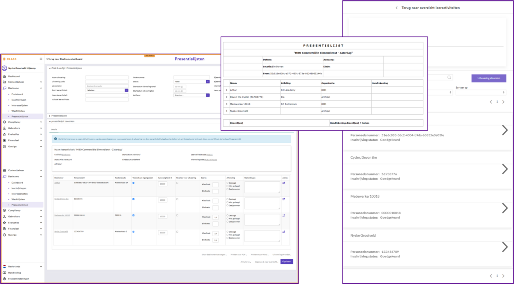Select Wachtlijsten in the sidebar menu
The width and height of the screenshot is (514, 284).
[x=18, y=111]
